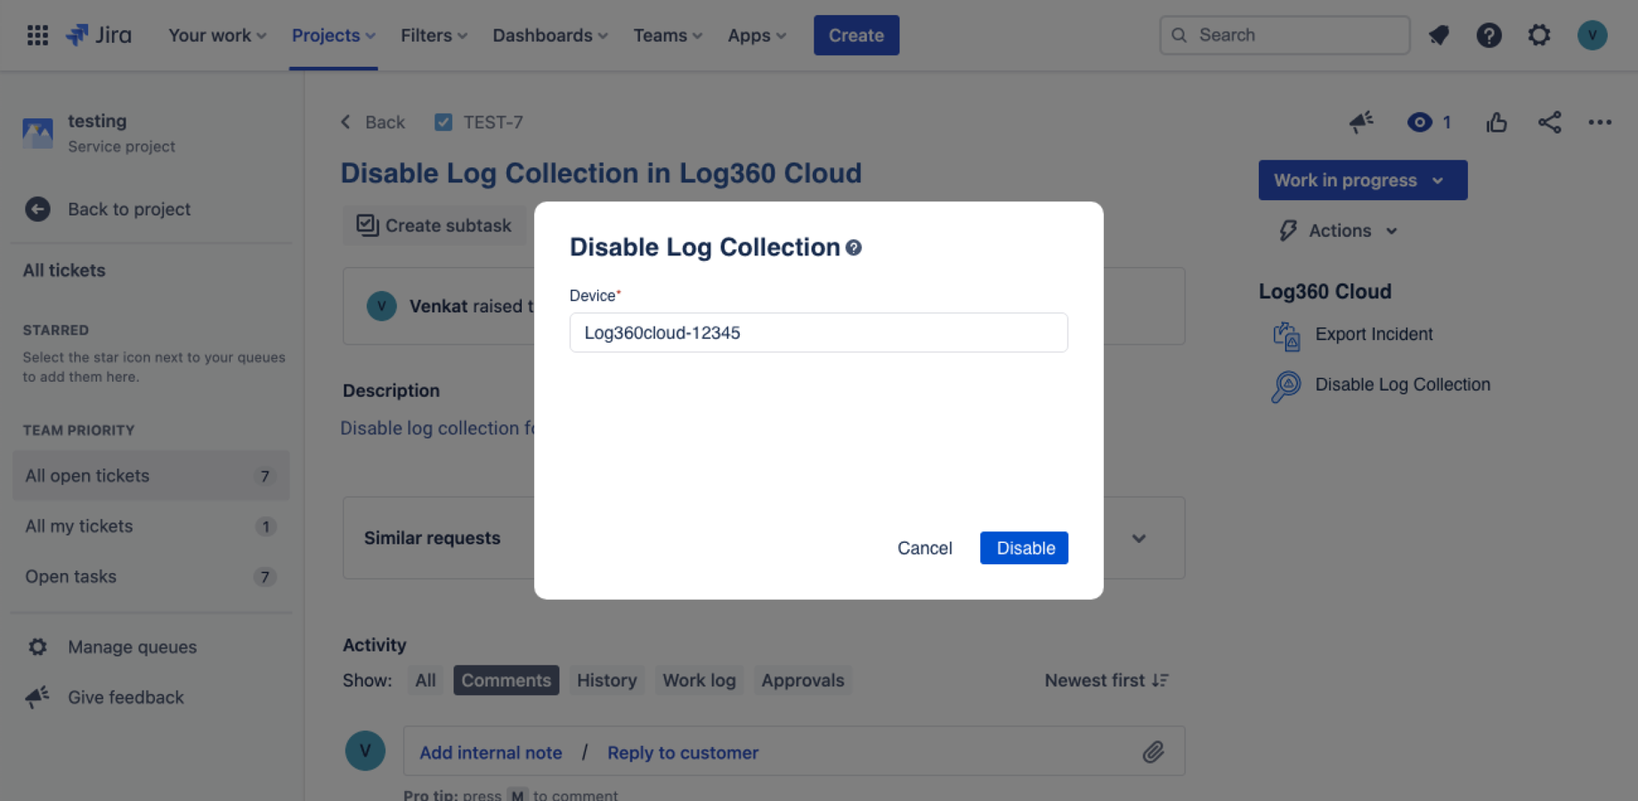The height and width of the screenshot is (801, 1638).
Task: Open the Work in progress status dropdown
Action: click(1362, 180)
